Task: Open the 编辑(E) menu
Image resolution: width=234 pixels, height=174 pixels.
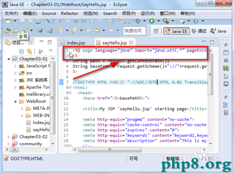Action: 30,14
